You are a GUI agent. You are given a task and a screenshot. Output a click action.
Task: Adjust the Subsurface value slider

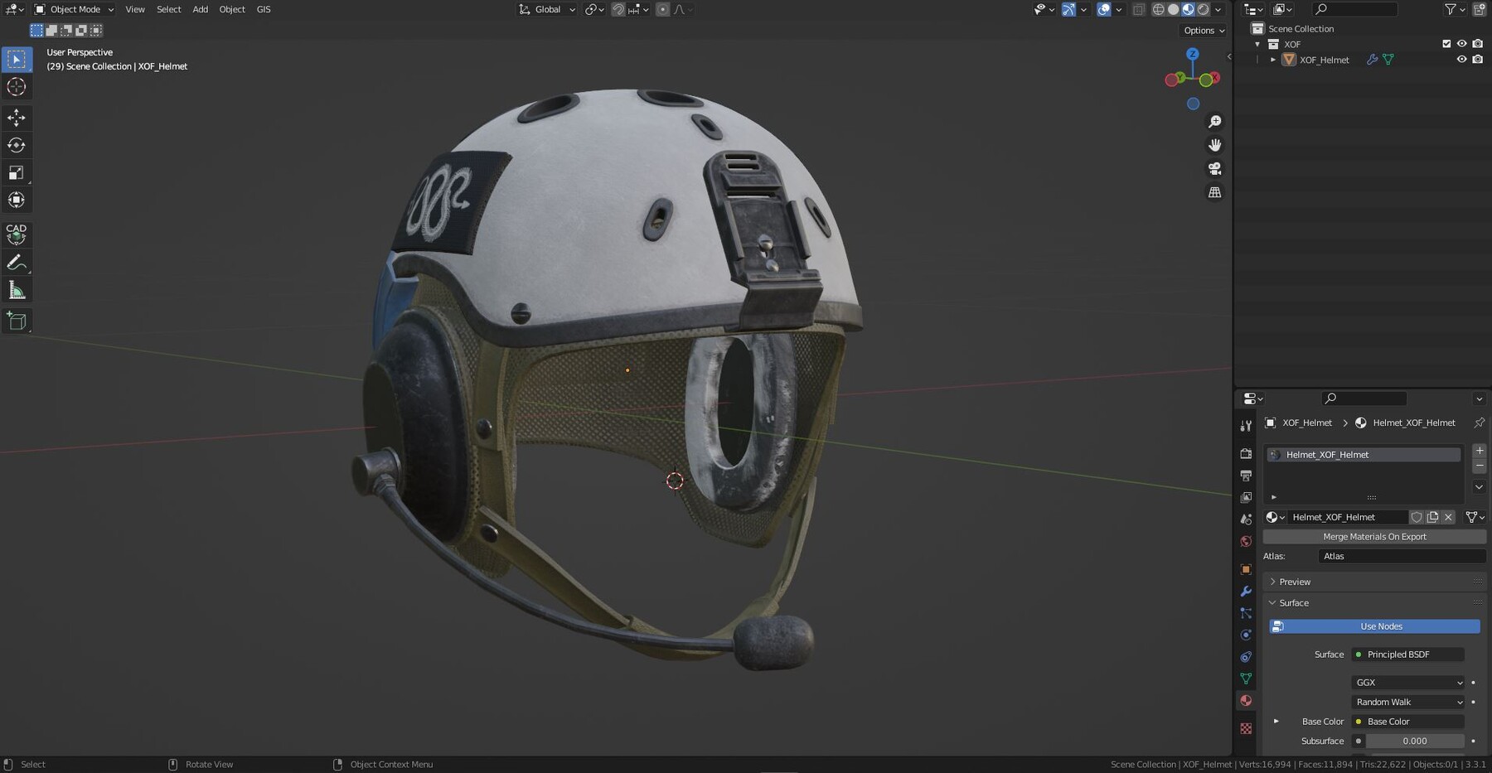click(x=1415, y=741)
